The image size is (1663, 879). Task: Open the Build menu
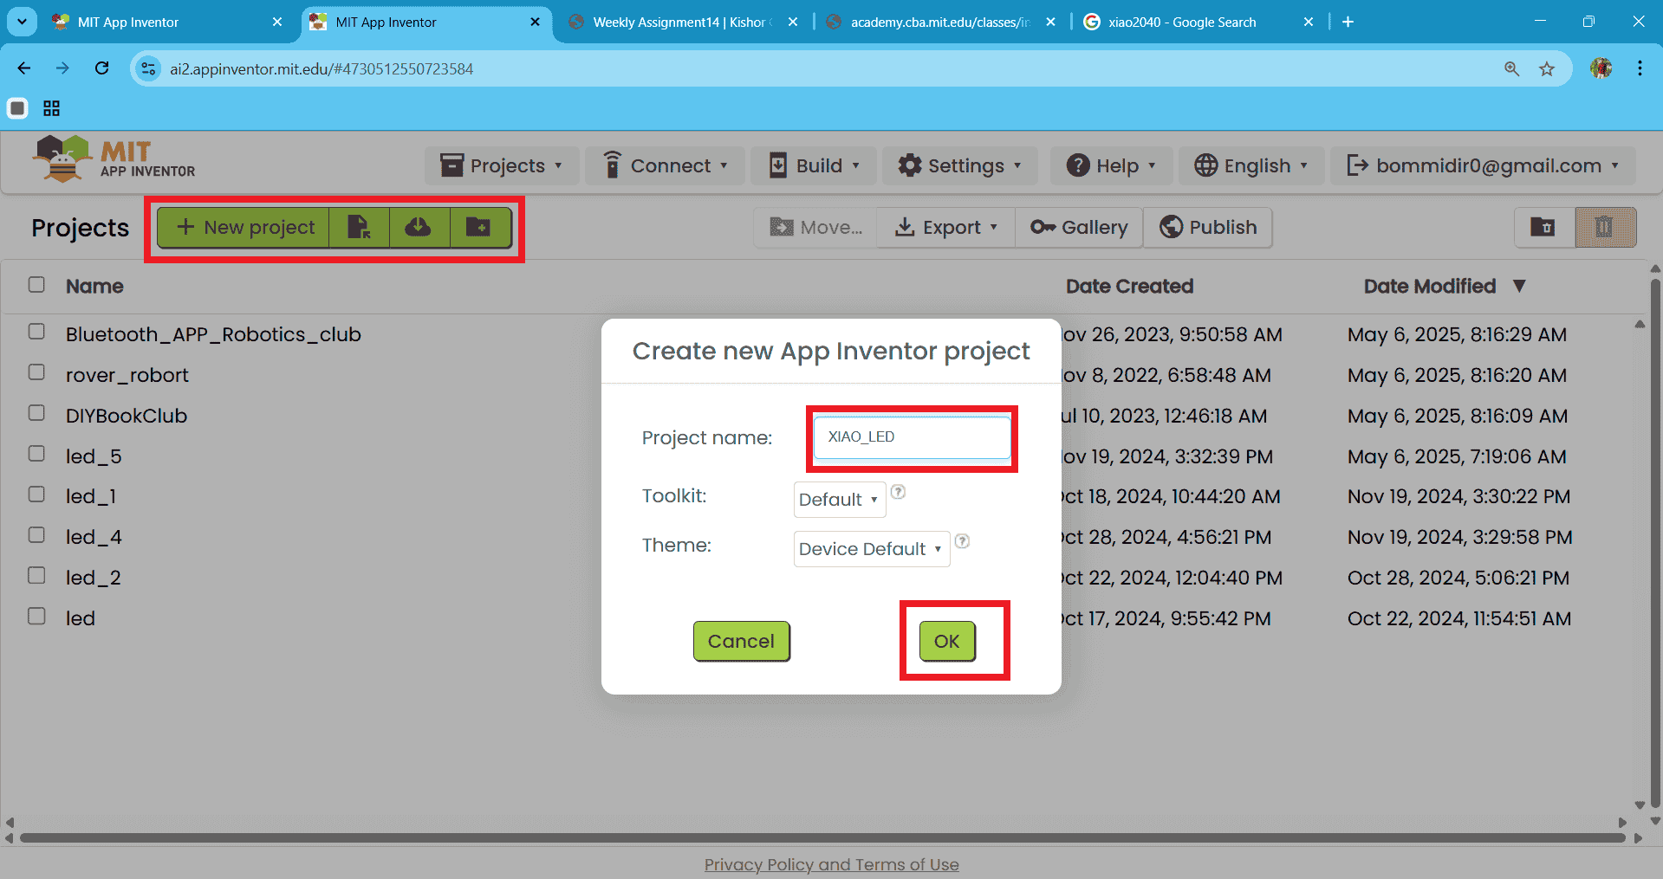tap(814, 165)
